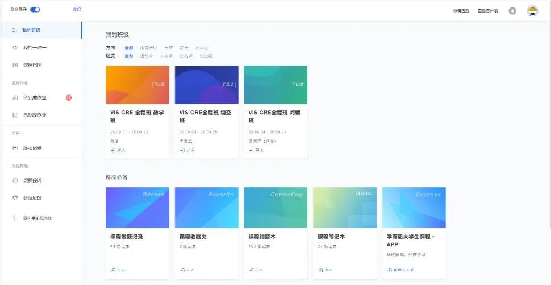Screen dimensions: 551x285
Task: Select 出国考试 in the 方向 filter
Action: tap(149, 48)
